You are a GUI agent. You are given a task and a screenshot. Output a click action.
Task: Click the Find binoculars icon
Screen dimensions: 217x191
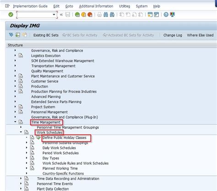[x=106, y=15]
